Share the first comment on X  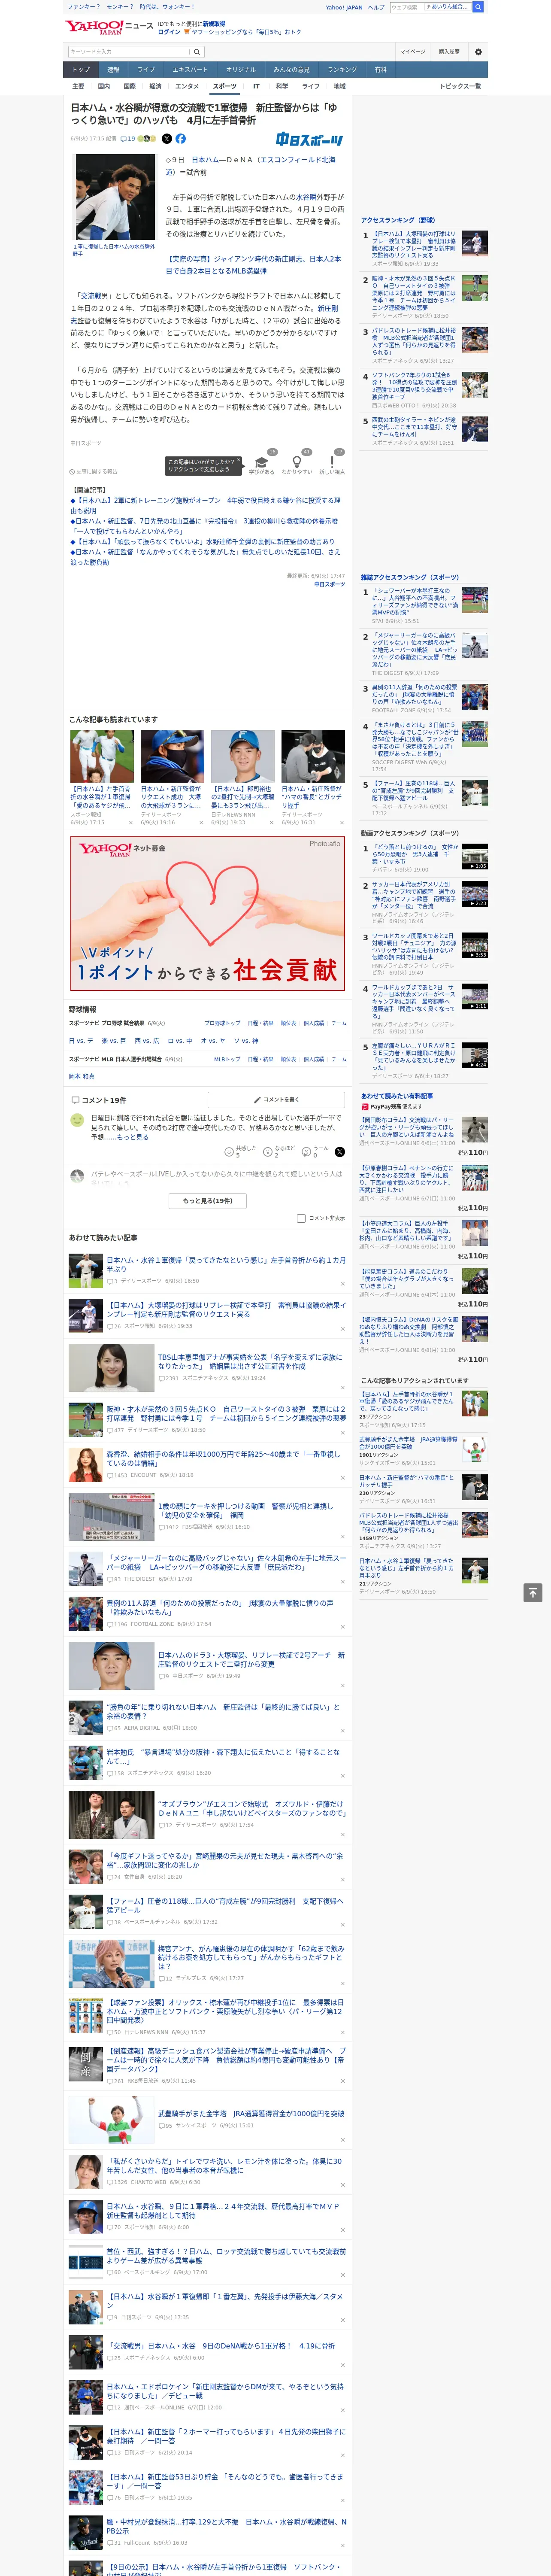tap(340, 1152)
